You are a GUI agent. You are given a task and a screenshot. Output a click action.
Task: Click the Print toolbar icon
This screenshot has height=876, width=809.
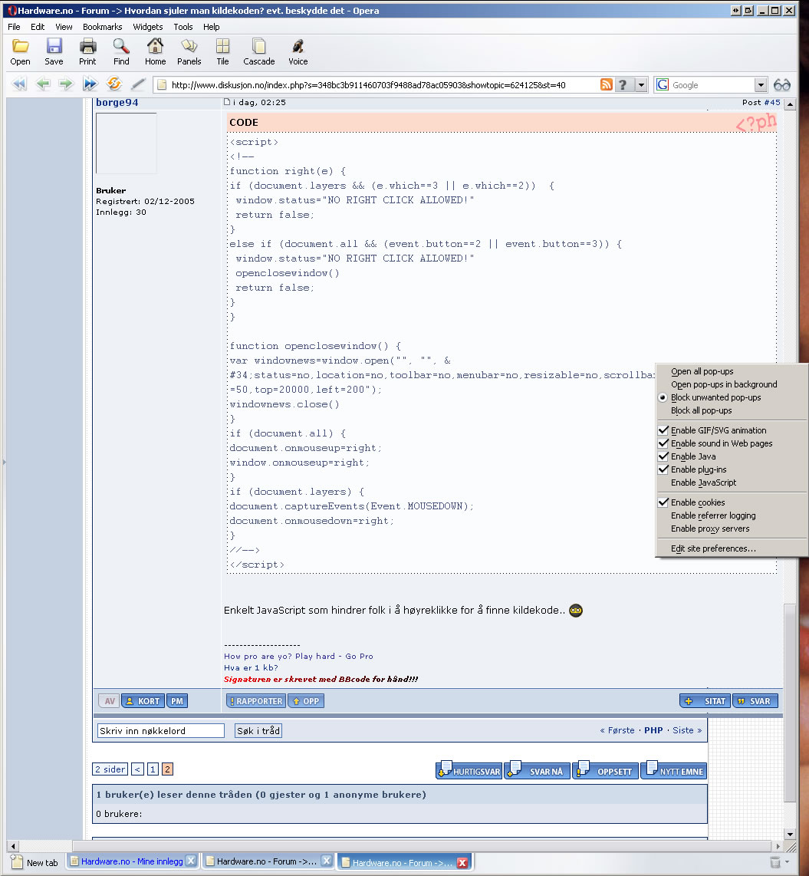[x=87, y=46]
